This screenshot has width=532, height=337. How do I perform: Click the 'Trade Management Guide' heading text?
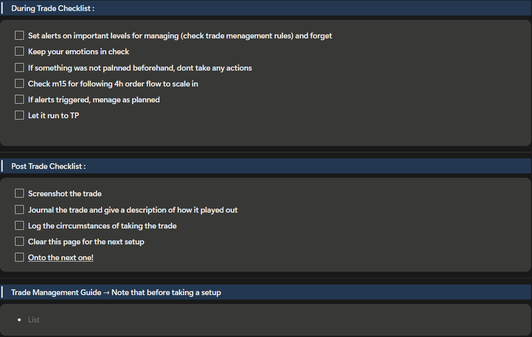pos(116,292)
